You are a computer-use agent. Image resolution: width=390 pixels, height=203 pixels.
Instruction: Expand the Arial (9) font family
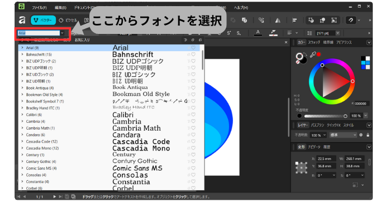pos(22,47)
